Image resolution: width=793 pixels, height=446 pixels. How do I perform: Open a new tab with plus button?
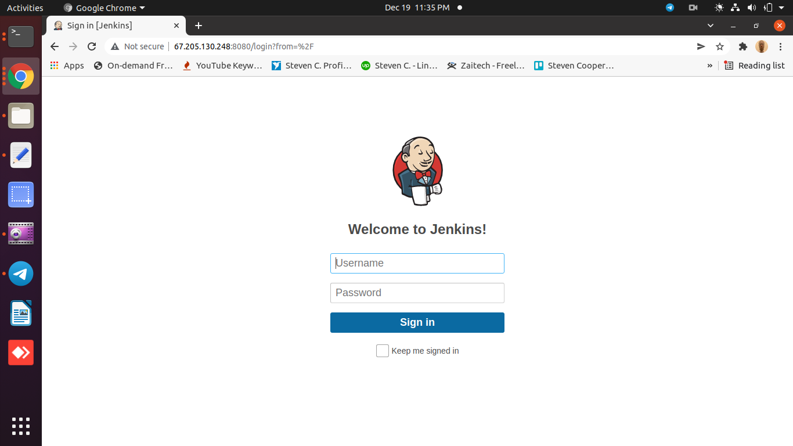199,26
